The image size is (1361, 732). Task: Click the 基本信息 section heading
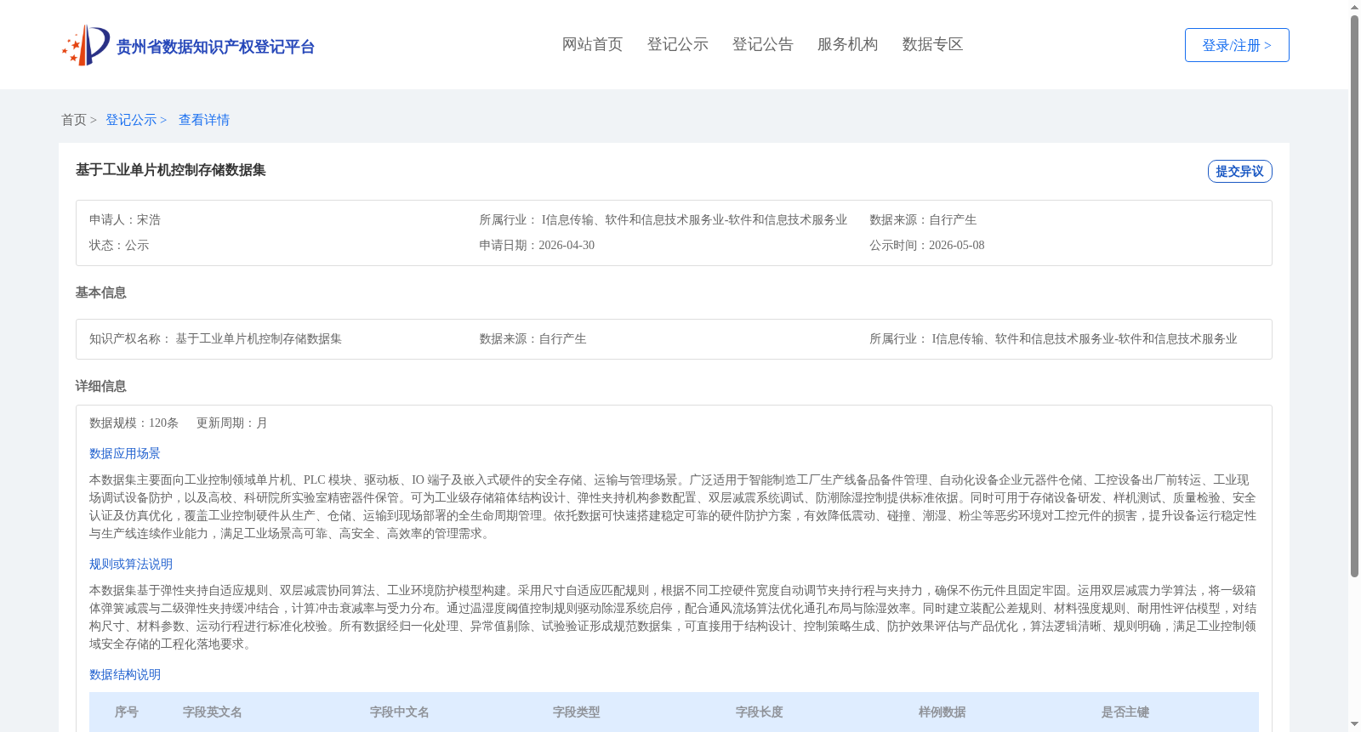click(x=100, y=292)
